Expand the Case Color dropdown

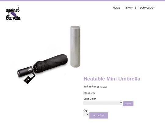(x=103, y=103)
